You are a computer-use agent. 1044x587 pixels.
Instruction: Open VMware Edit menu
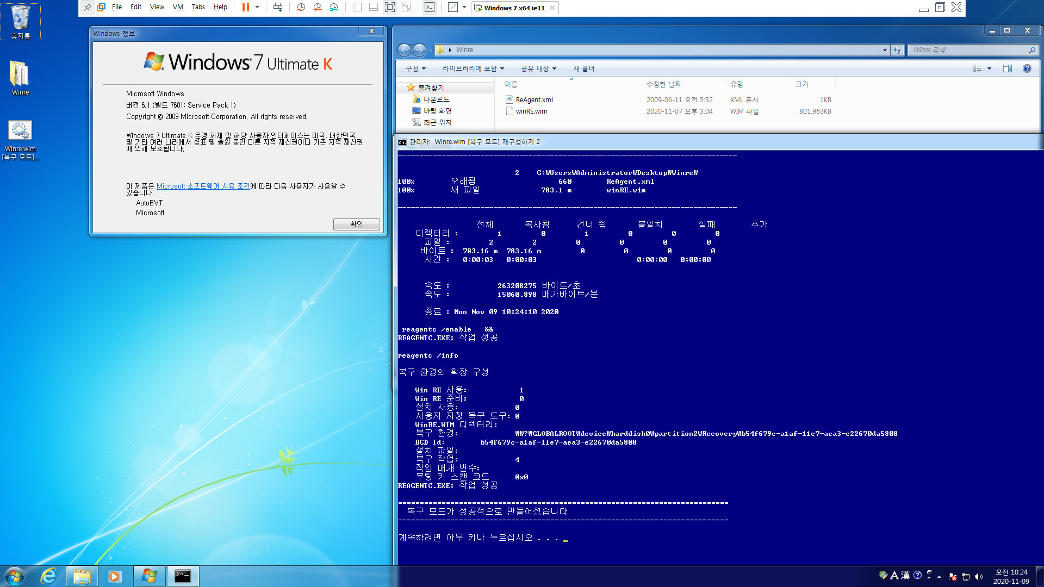tap(136, 8)
